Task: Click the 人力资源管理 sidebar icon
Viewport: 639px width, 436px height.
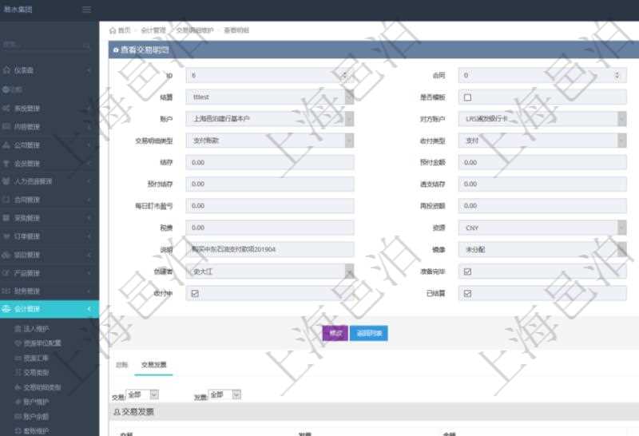Action: tap(6, 181)
